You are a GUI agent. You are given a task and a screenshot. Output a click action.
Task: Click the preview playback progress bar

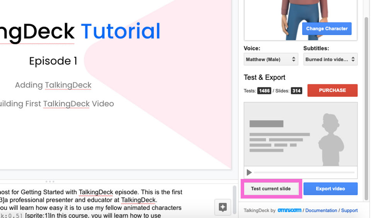[x=304, y=173]
